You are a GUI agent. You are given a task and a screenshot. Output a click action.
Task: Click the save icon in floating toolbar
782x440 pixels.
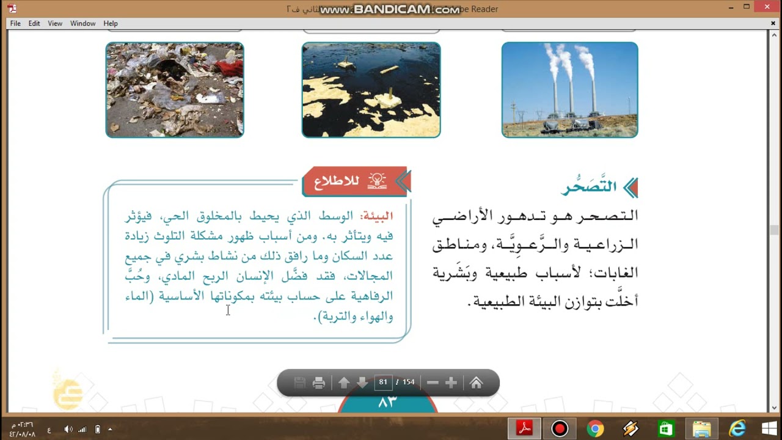click(x=300, y=383)
